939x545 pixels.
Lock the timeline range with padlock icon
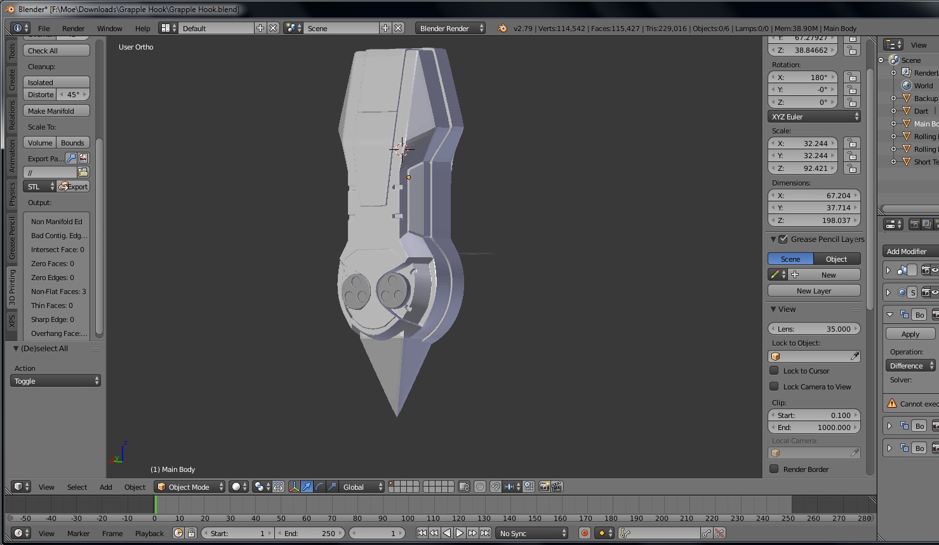click(191, 533)
